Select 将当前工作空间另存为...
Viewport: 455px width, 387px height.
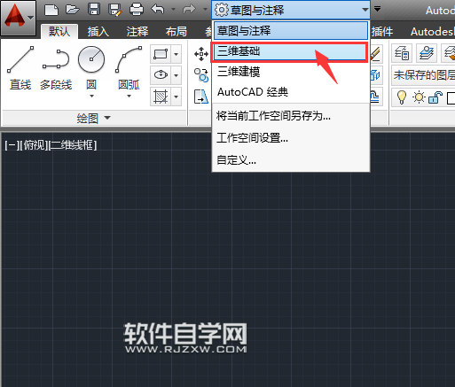(x=291, y=116)
